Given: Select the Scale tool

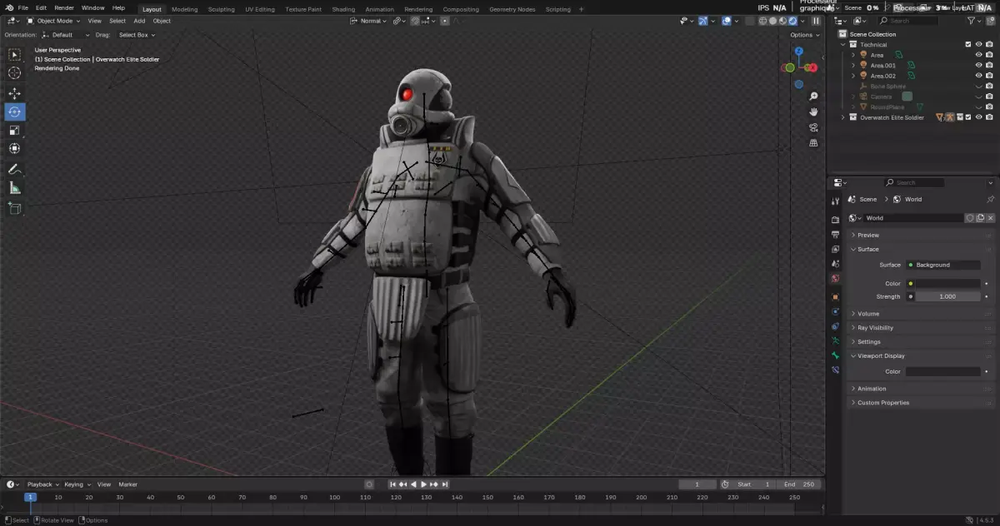Looking at the screenshot, I should (15, 130).
